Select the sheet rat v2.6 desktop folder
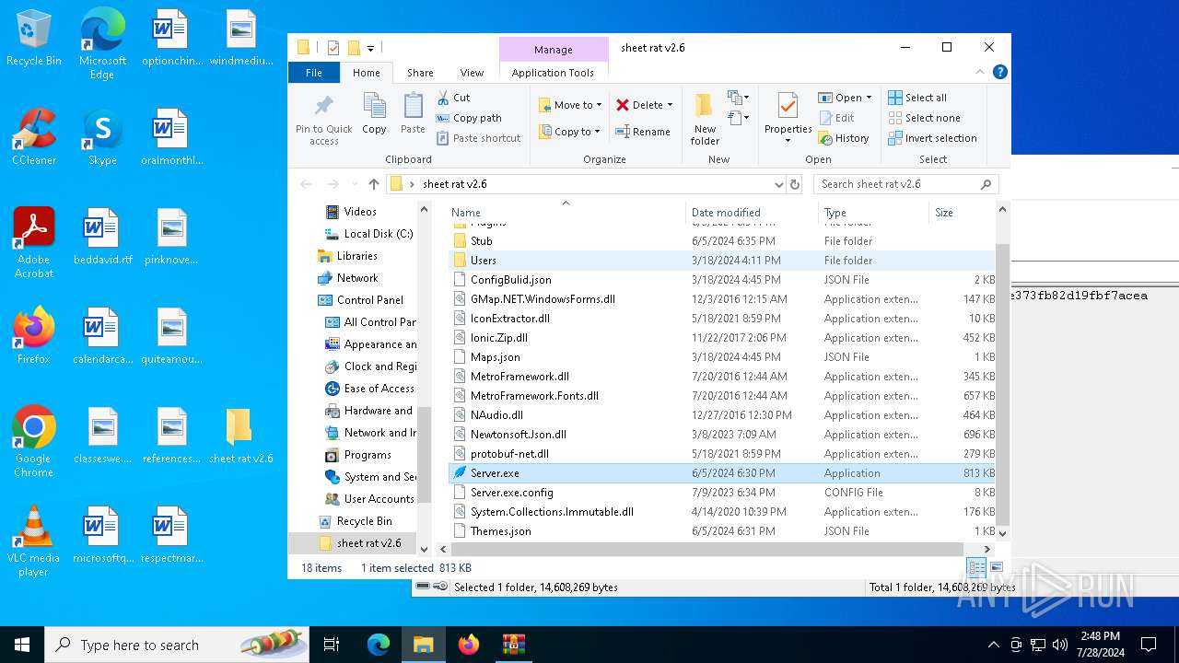 (x=240, y=436)
